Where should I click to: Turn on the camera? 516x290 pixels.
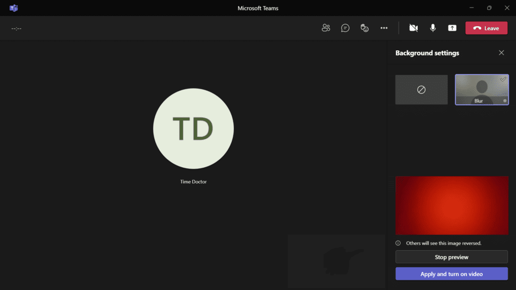(413, 28)
